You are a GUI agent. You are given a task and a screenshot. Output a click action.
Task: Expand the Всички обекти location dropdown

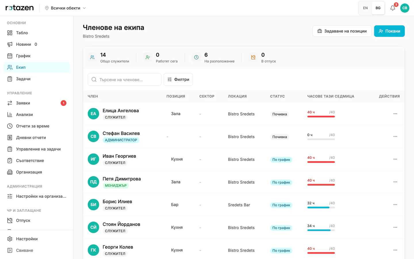click(66, 8)
